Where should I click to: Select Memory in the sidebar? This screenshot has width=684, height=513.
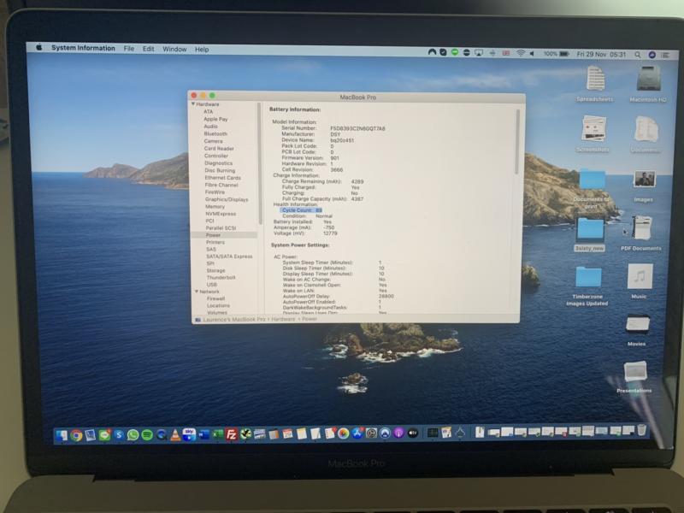coord(215,206)
